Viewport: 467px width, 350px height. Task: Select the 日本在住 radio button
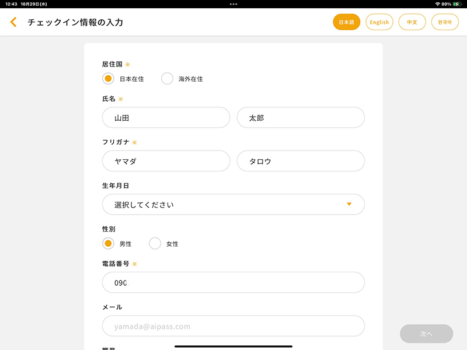108,78
